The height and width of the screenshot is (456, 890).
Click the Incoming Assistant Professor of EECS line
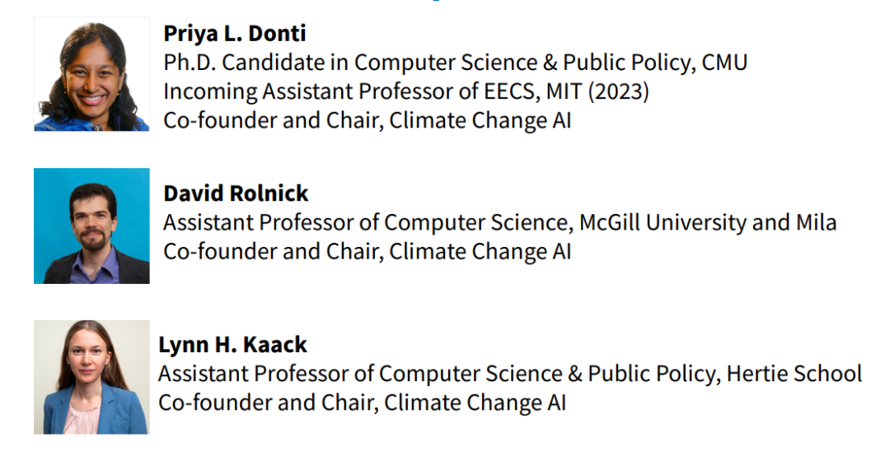pos(405,91)
